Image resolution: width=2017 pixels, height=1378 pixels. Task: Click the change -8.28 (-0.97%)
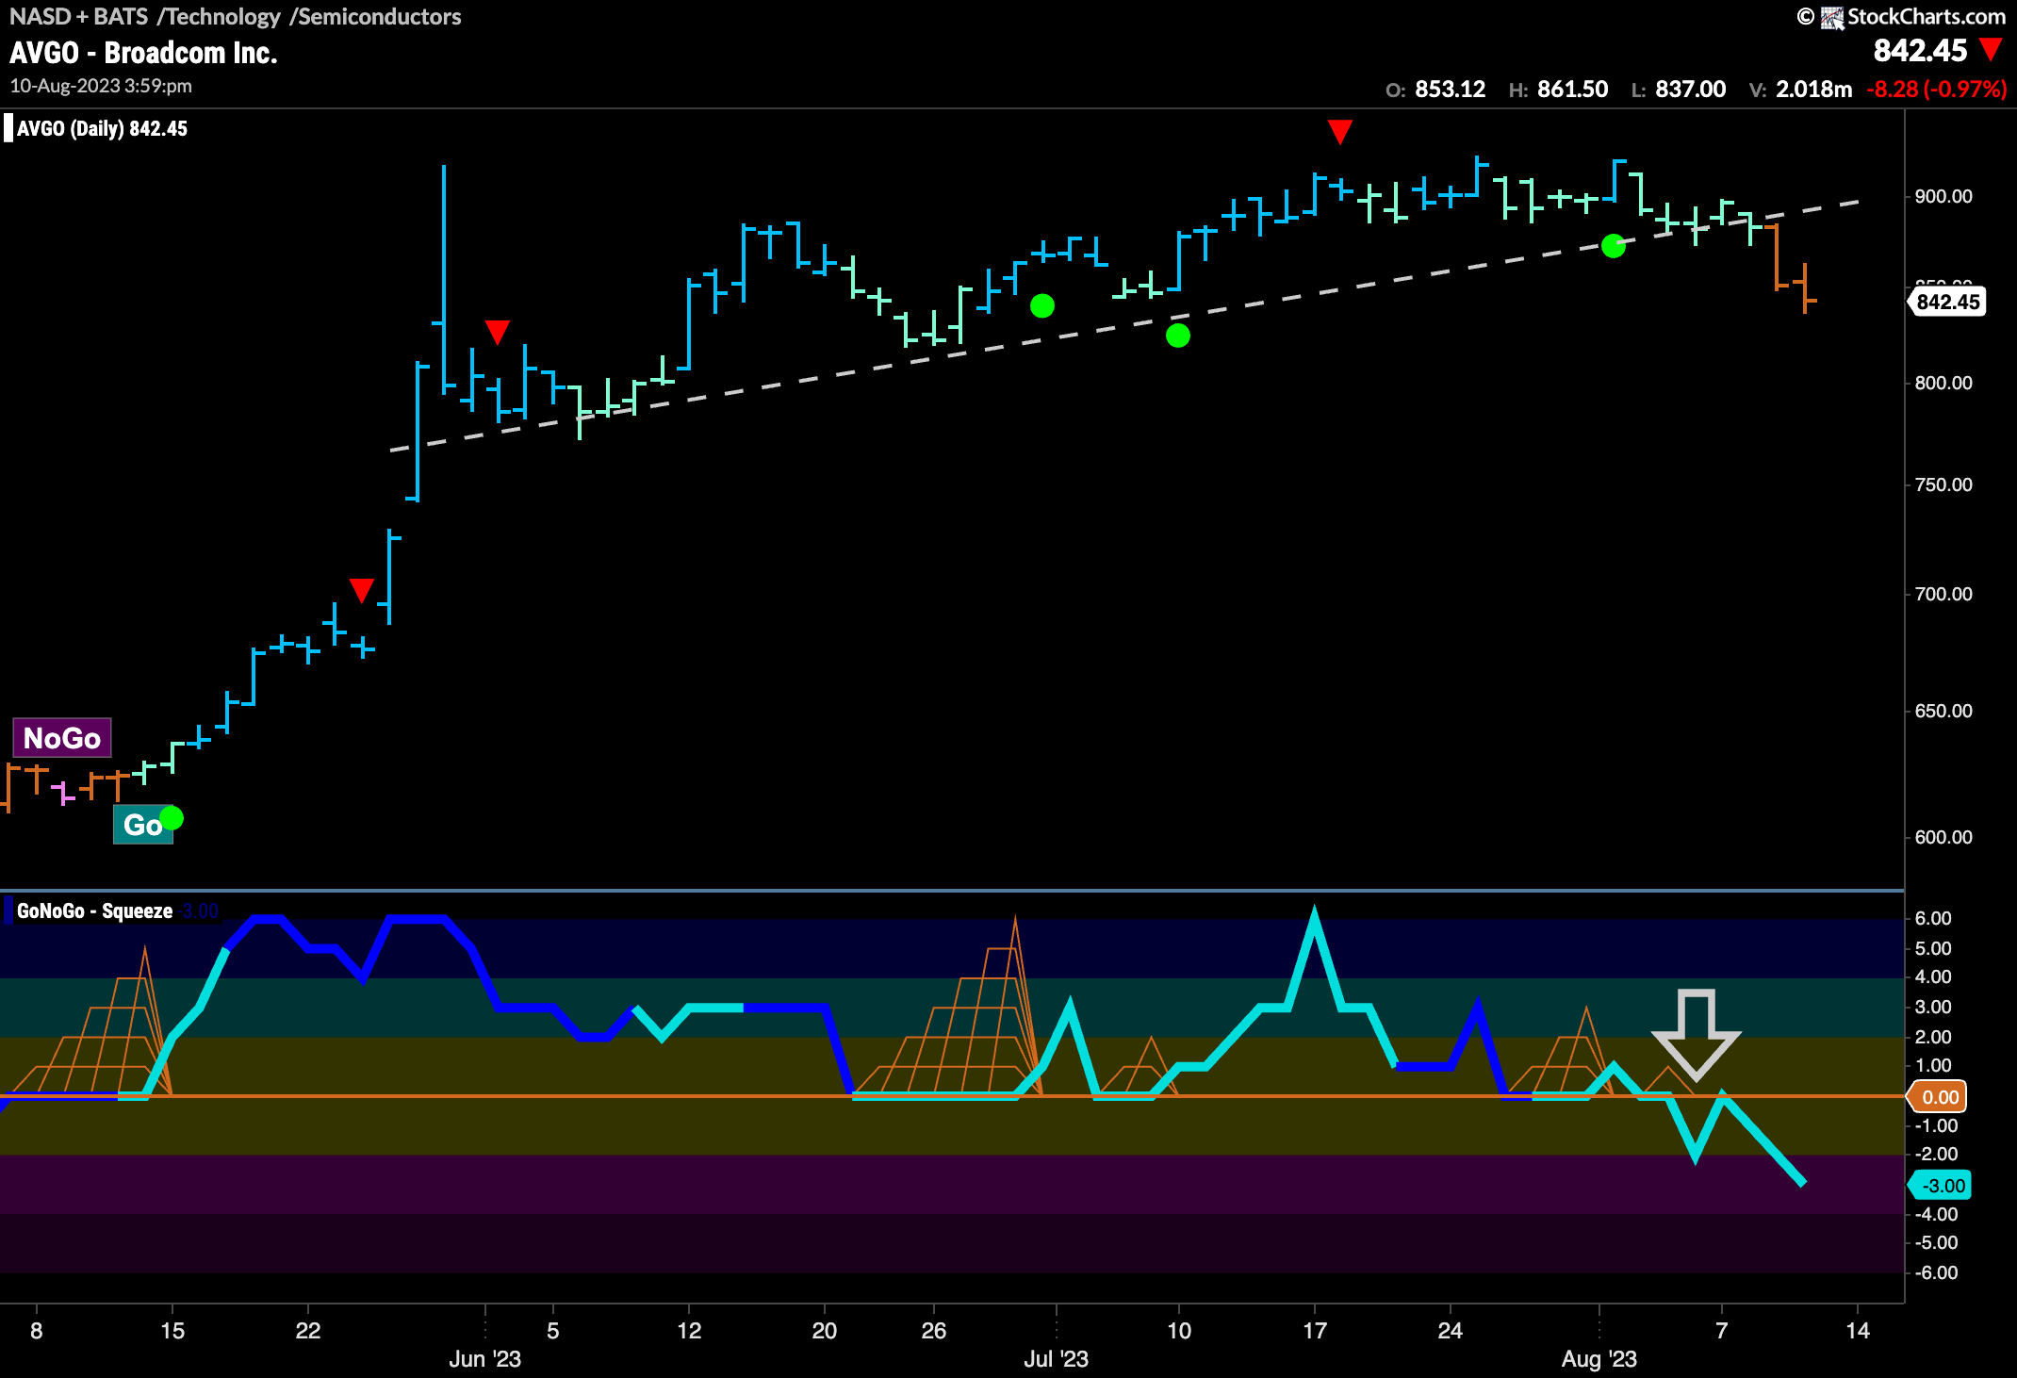(1936, 90)
